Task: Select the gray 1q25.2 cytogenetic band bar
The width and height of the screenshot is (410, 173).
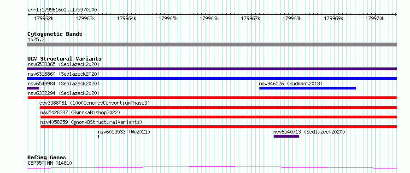Action: [x=212, y=45]
